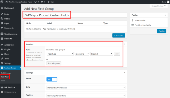Click the Order column header
Viewport: 170px width, 98px height.
pos(29,23)
